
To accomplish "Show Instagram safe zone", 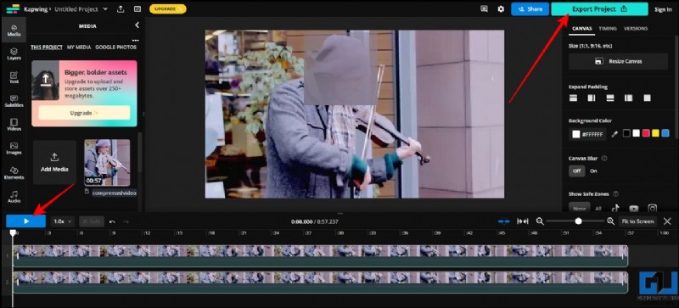I will [653, 209].
